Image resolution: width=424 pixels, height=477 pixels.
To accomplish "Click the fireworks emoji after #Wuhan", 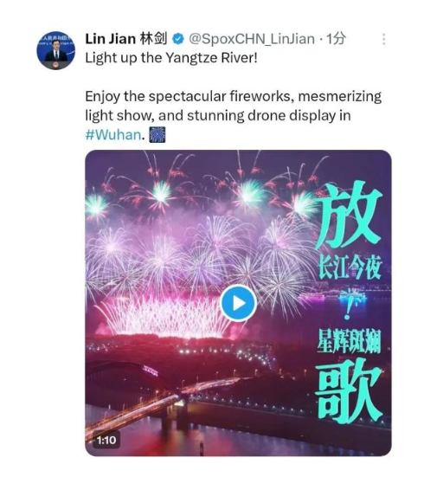I will [x=157, y=135].
